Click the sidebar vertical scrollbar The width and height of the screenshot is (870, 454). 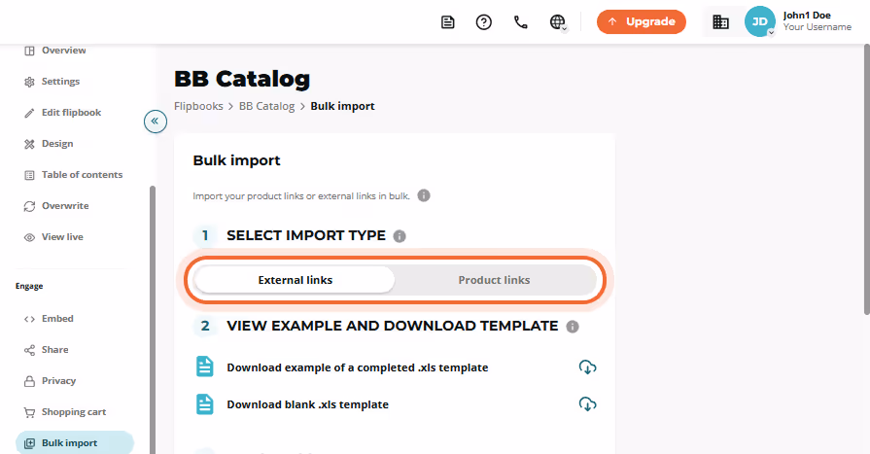[x=153, y=320]
